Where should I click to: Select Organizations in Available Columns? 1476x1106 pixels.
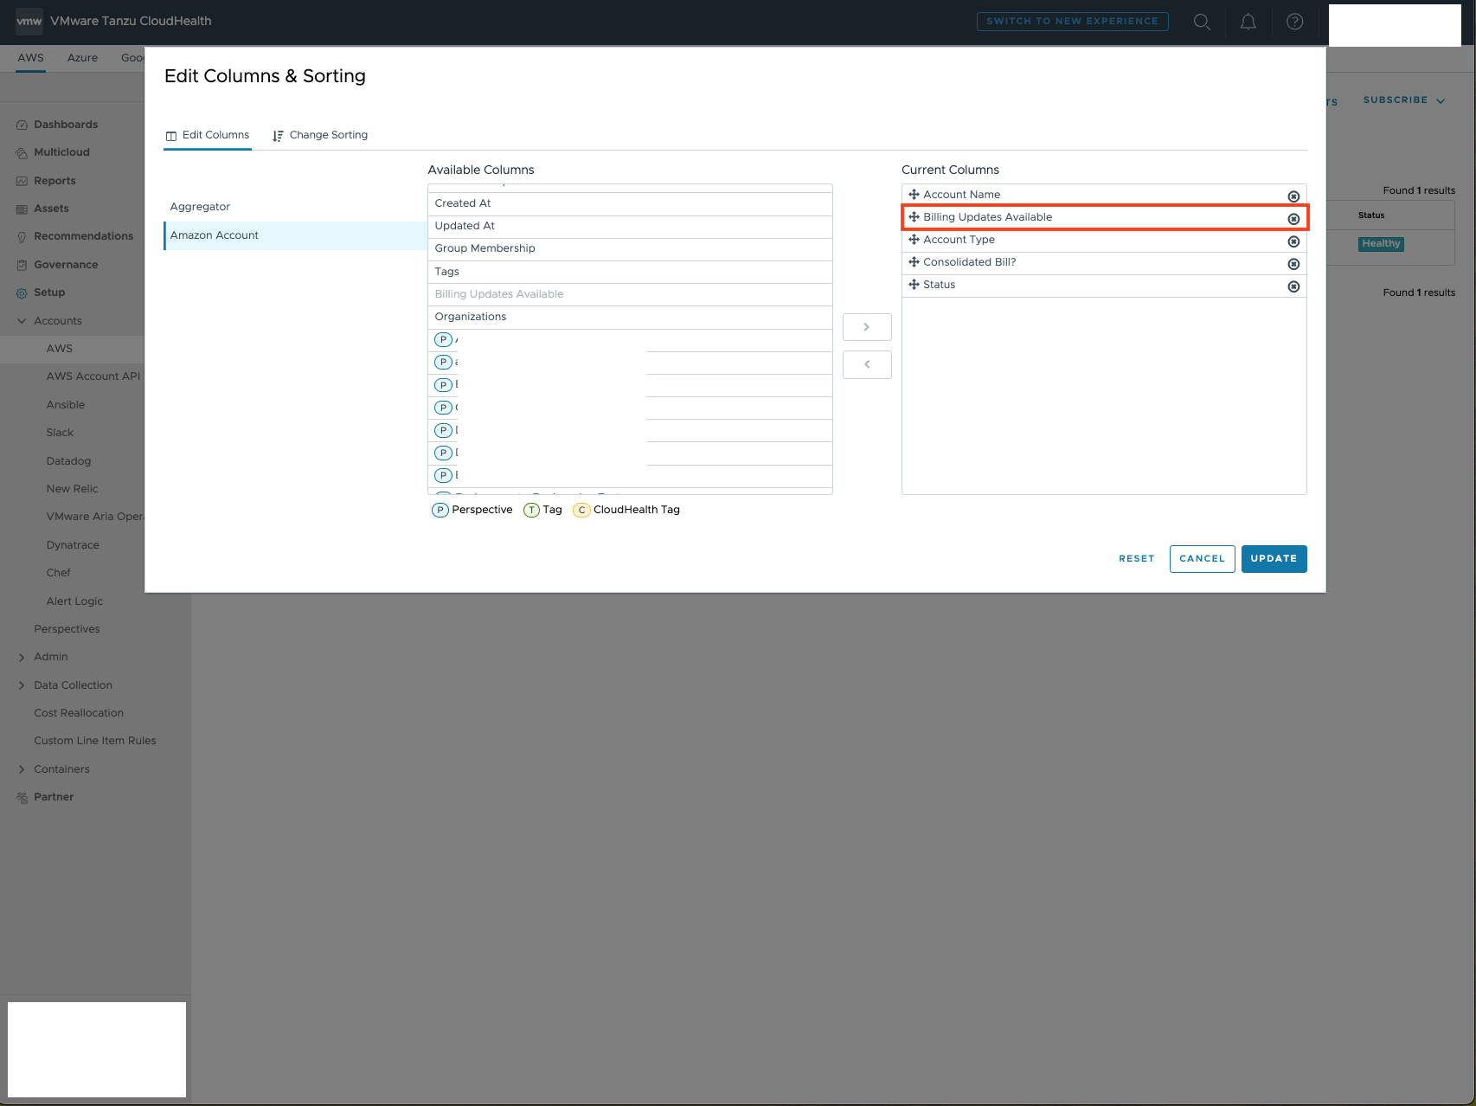pyautogui.click(x=630, y=318)
